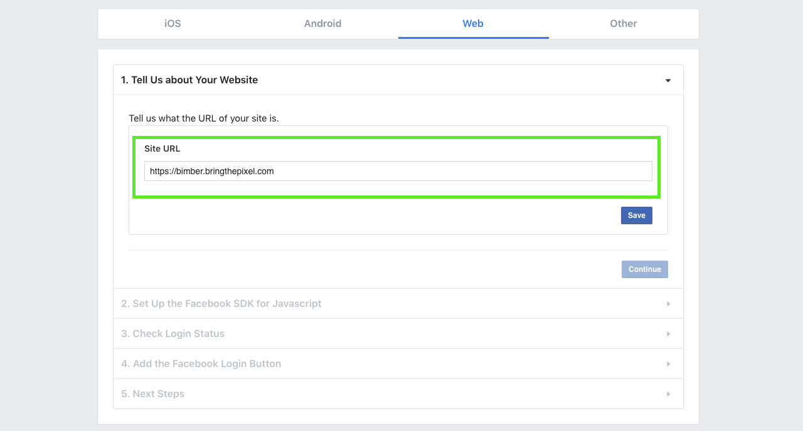Switch to the iOS tab

(173, 24)
